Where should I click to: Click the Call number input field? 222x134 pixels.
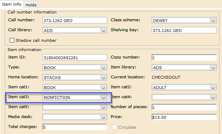(x=75, y=21)
